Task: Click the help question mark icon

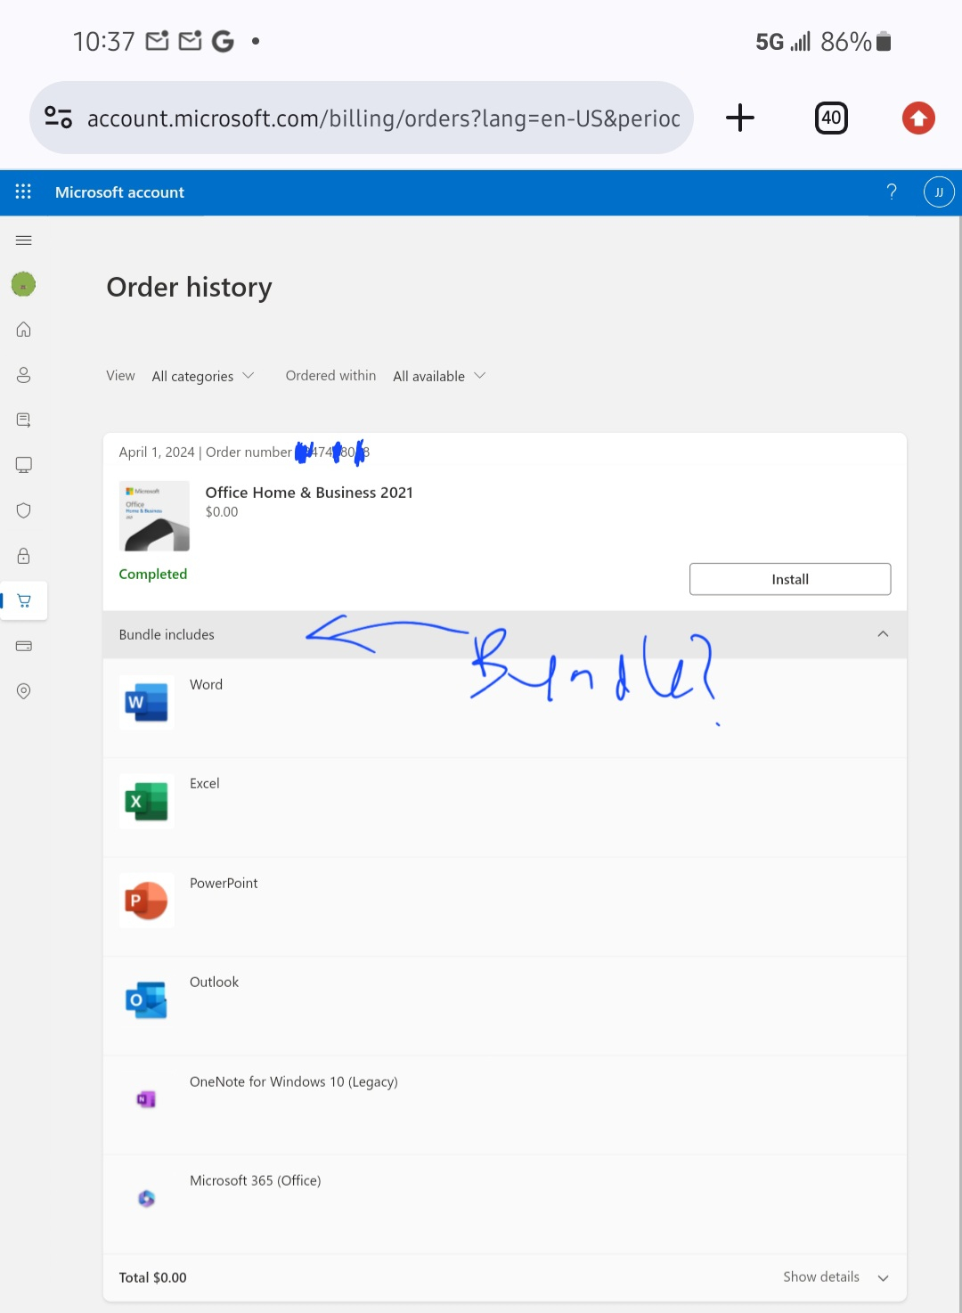Action: (x=892, y=192)
